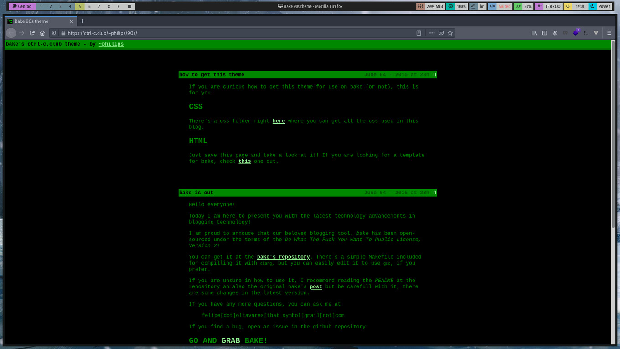Click the memory usage mixer icon
Screen dimensions: 620x349
pyautogui.click(x=420, y=6)
